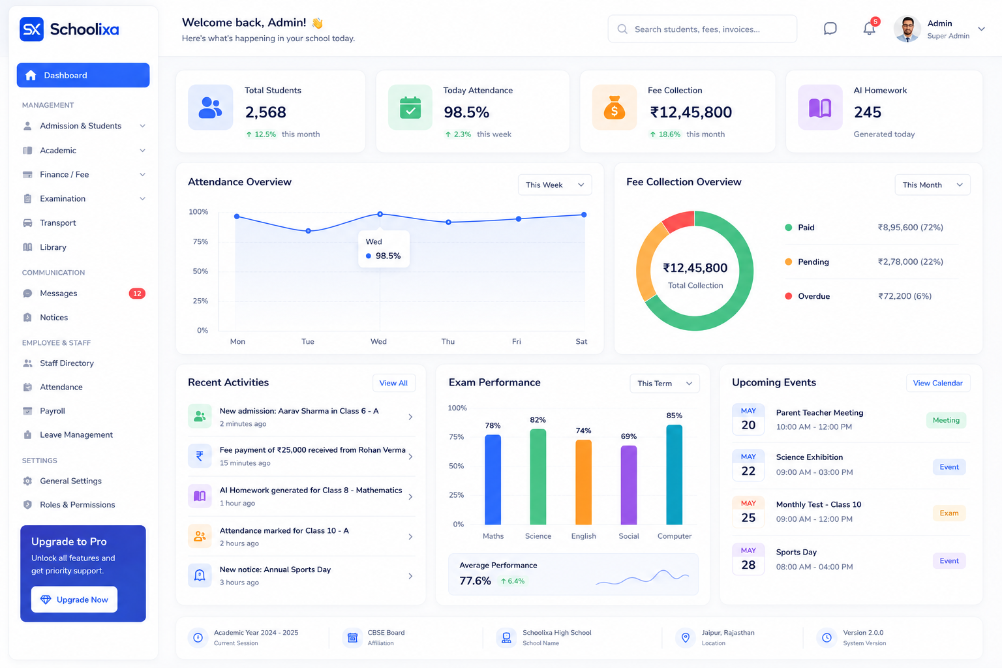1002x668 pixels.
Task: Click the rupee fee payment activity icon
Action: [200, 456]
